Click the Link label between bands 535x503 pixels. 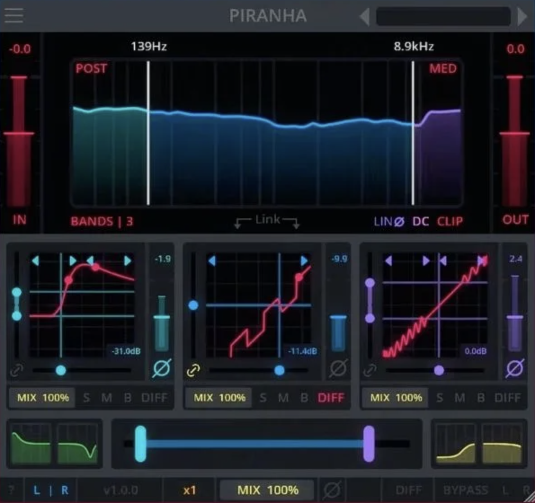(267, 220)
